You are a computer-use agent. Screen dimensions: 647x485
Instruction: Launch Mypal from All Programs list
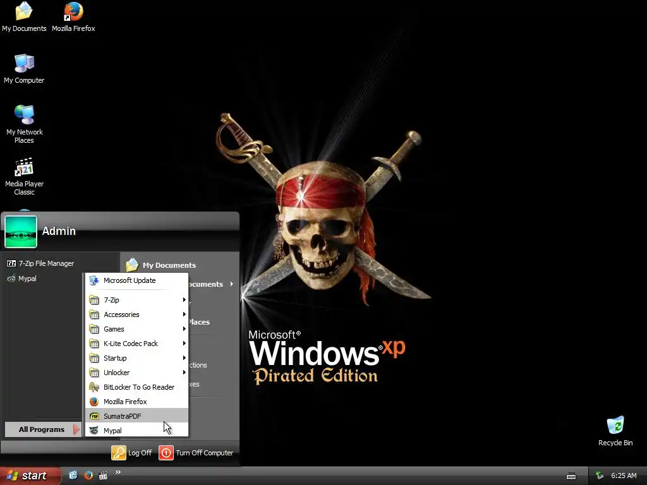(x=137, y=430)
